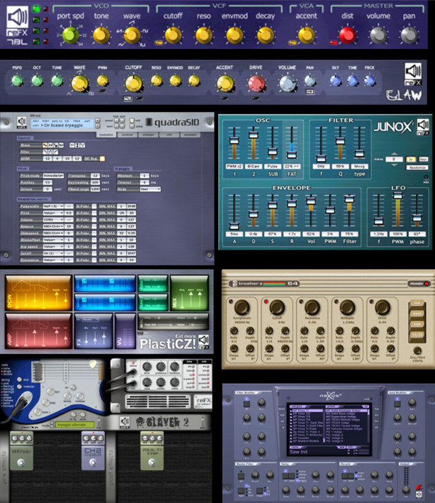Check Bi-Polar box in the Resonance row
The width and height of the screenshot is (435, 503).
(x=94, y=260)
